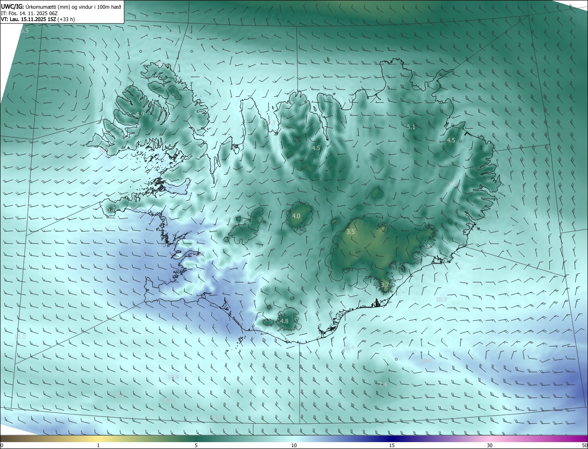Viewport: 588px width, 449px height.
Task: Select the 4.9 value over the Westfjords
Action: pyautogui.click(x=140, y=114)
